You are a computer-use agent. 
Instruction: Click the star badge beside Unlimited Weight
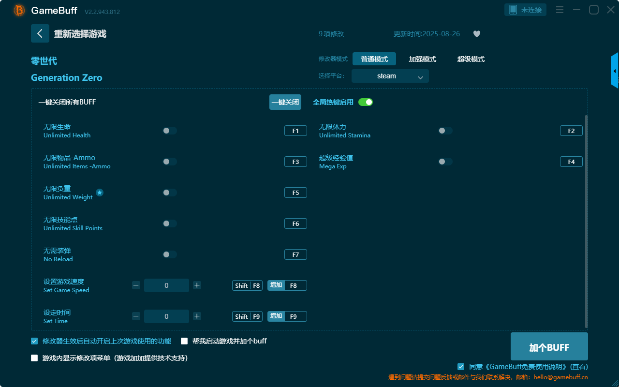pyautogui.click(x=100, y=193)
